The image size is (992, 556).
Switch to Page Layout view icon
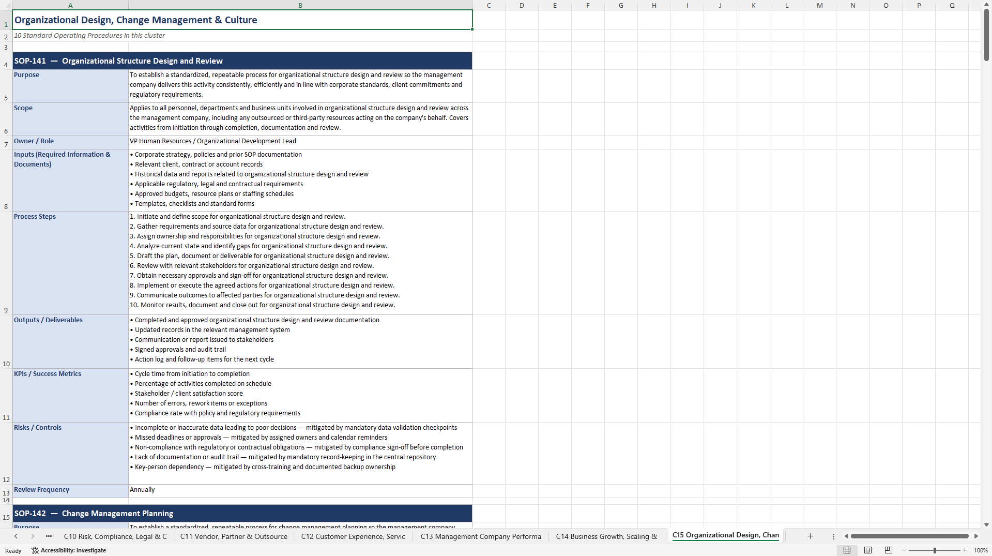coord(868,550)
